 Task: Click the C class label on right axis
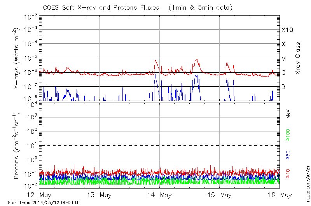[284, 73]
